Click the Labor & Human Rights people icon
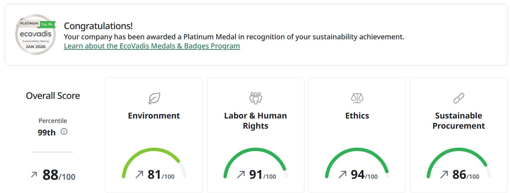This screenshot has height=193, width=510. click(x=256, y=98)
